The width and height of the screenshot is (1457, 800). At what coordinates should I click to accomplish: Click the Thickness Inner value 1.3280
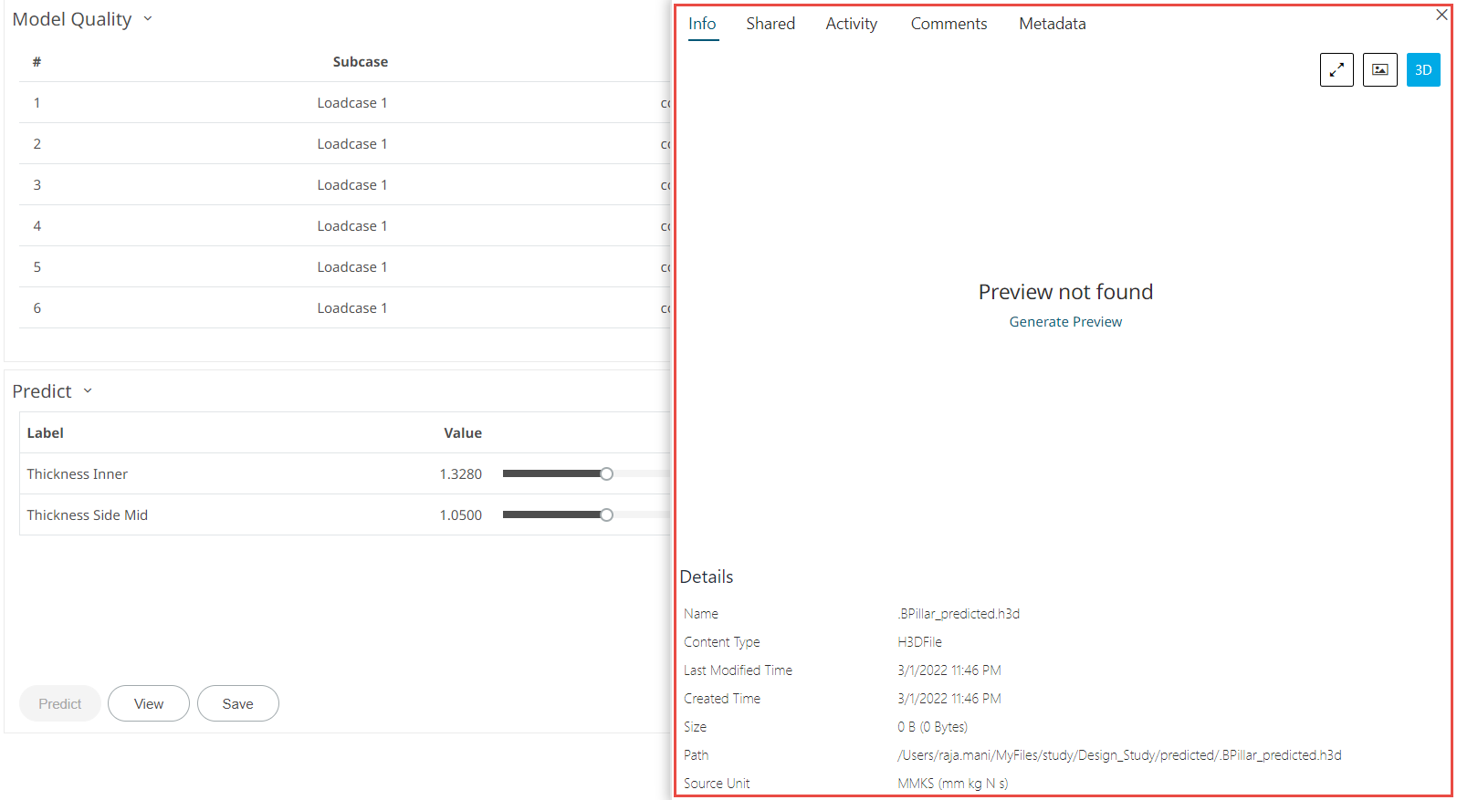click(x=460, y=474)
